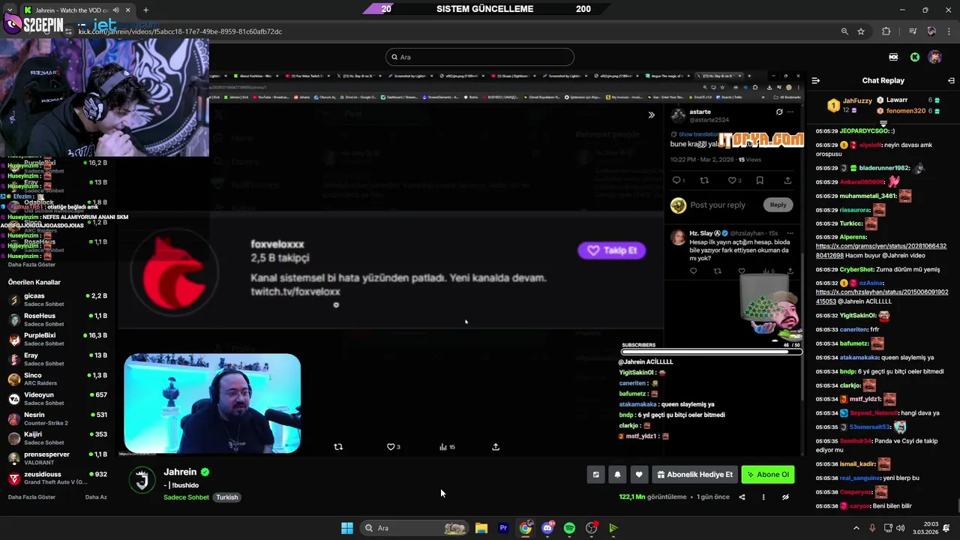Open the browser extensions puzzle icon
The width and height of the screenshot is (960, 540).
[x=886, y=31]
